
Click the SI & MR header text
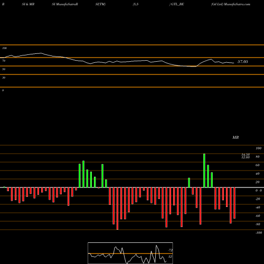tap(28, 4)
